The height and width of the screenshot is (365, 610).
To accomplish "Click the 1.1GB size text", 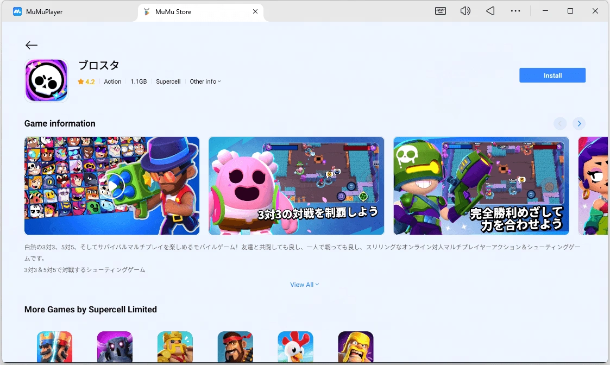I will tap(139, 81).
